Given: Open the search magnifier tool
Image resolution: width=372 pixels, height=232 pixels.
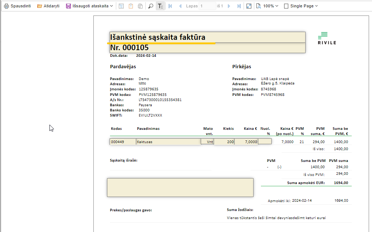Looking at the screenshot, I should point(151,6).
